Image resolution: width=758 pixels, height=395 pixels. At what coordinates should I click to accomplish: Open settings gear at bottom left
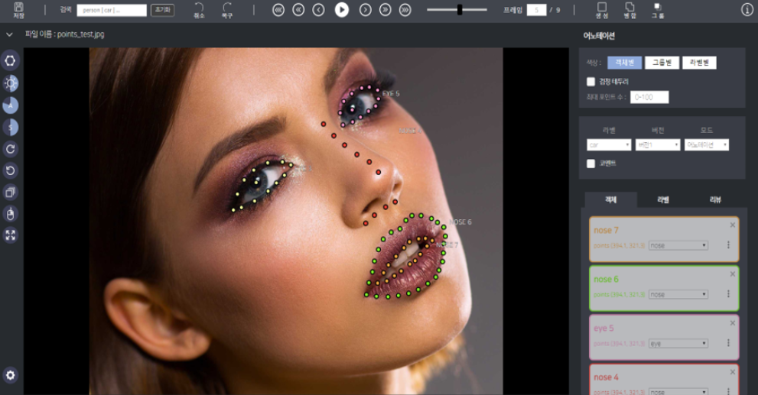tap(10, 375)
